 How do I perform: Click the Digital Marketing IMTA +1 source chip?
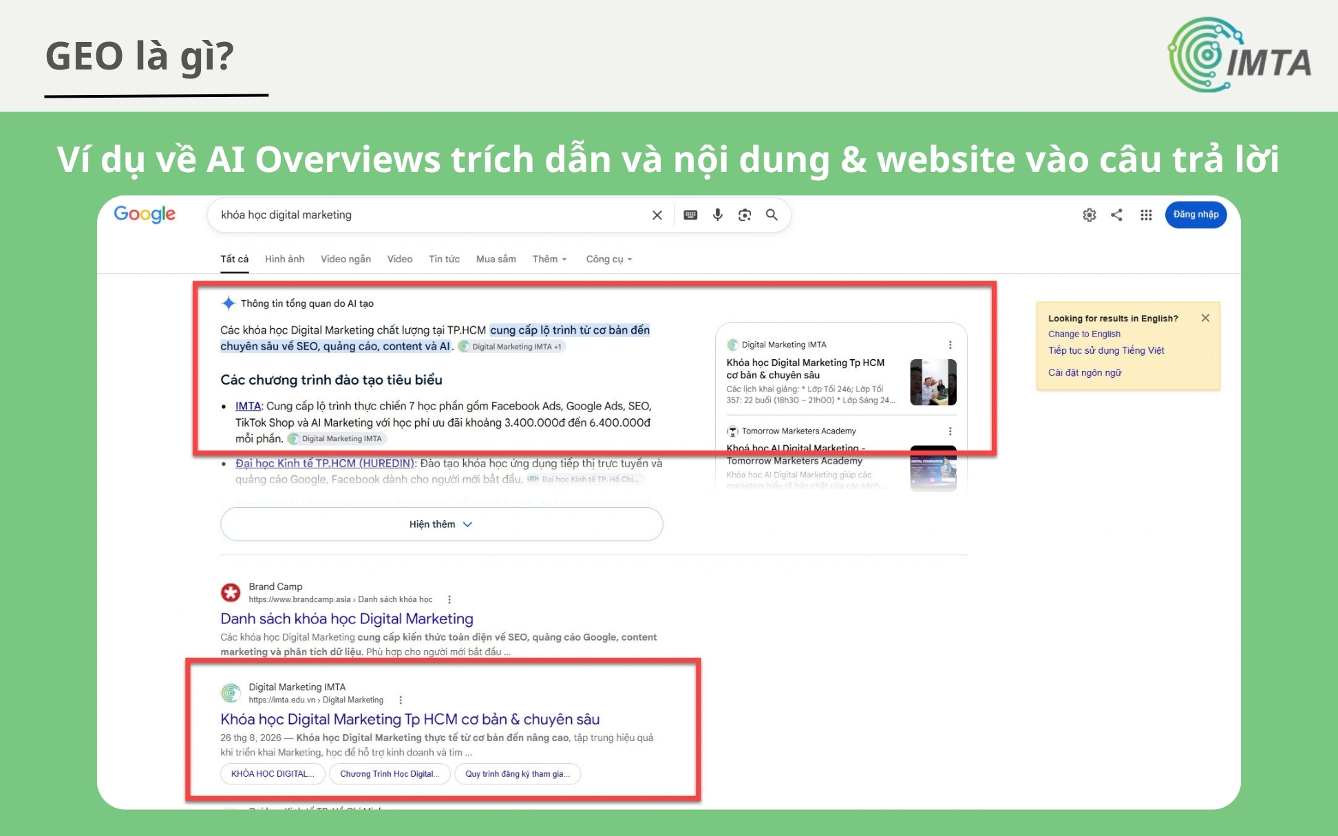pos(511,347)
